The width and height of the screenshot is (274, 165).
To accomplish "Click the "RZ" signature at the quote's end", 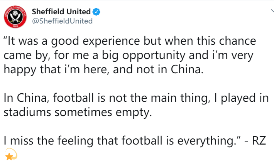I will pos(259,141).
